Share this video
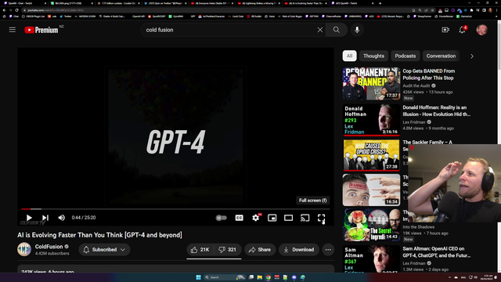 tap(260, 250)
